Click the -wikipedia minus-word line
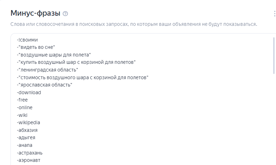 coord(28,122)
